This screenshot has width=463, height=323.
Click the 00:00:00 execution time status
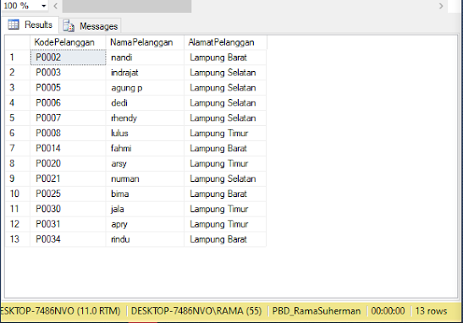click(388, 311)
